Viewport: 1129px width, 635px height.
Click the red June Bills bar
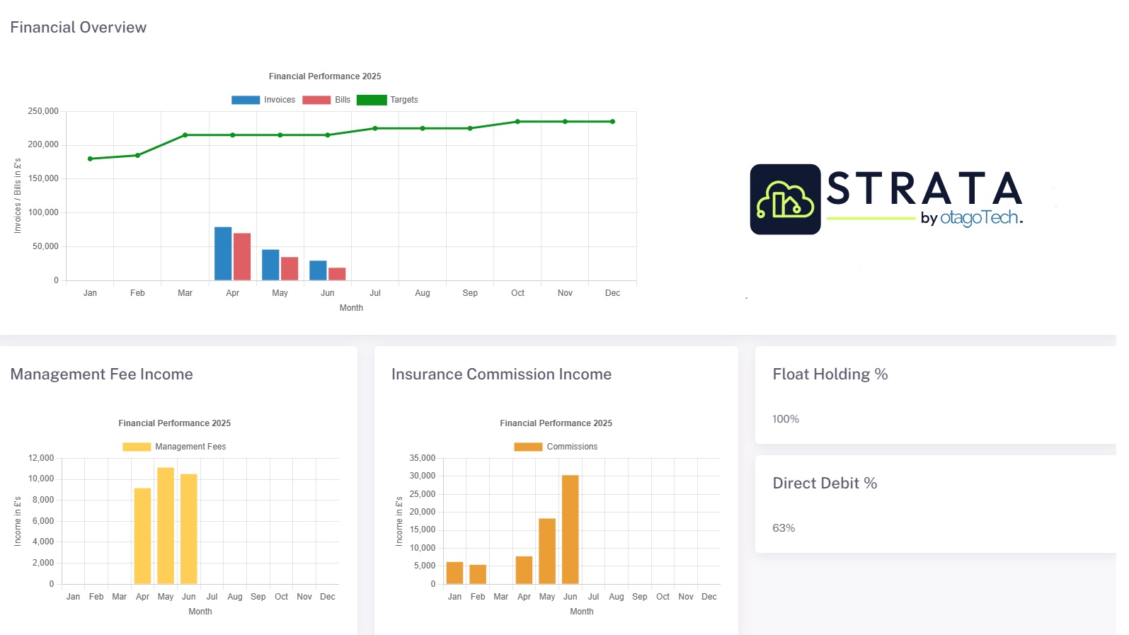coord(337,274)
